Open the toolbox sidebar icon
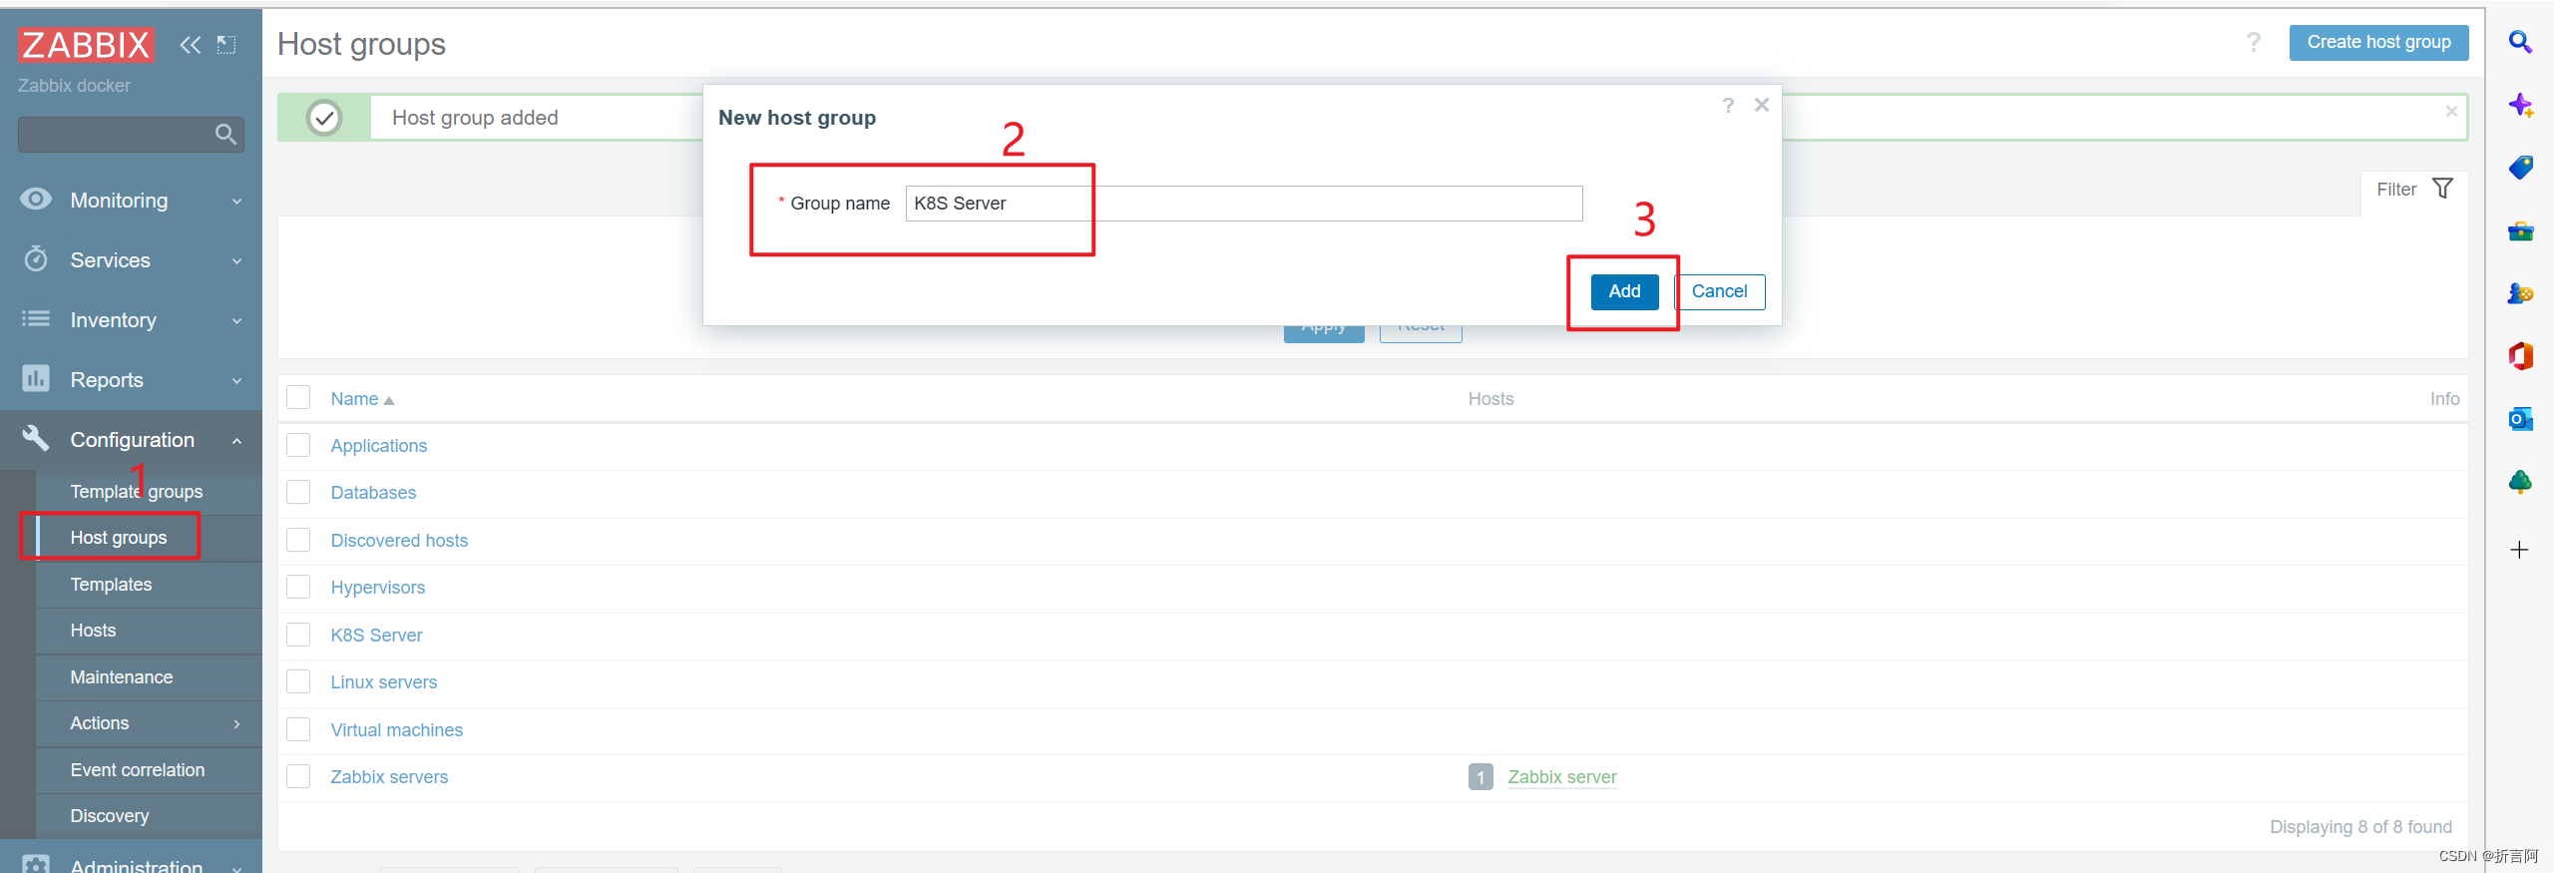2554x873 pixels. point(2520,231)
